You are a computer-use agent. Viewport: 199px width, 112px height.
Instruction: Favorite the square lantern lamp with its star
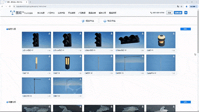pyautogui.click(x=79, y=73)
